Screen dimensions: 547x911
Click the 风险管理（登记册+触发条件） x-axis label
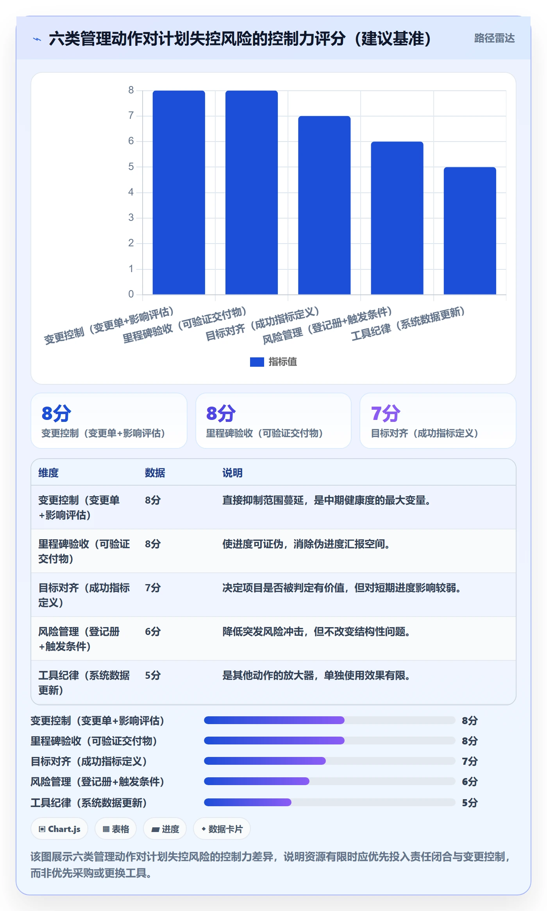(327, 325)
